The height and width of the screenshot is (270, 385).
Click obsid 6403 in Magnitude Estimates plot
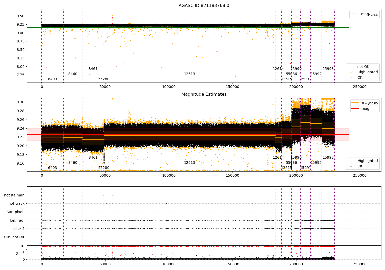coord(53,168)
